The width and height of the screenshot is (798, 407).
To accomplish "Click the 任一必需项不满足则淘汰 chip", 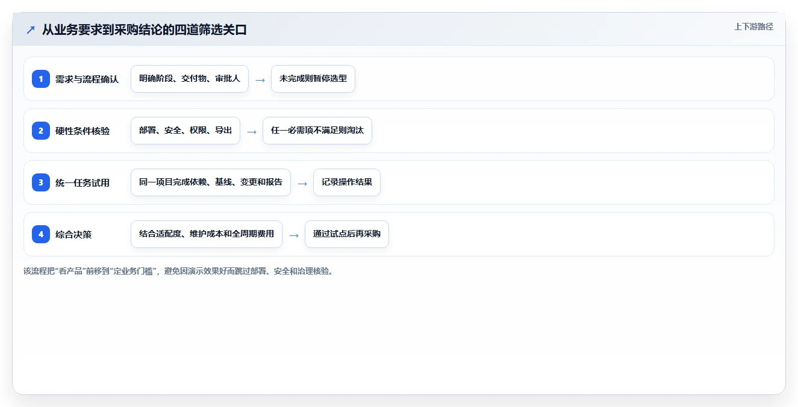I will 317,131.
